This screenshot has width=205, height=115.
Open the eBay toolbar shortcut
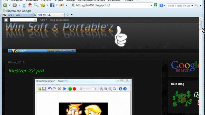click(62, 5)
